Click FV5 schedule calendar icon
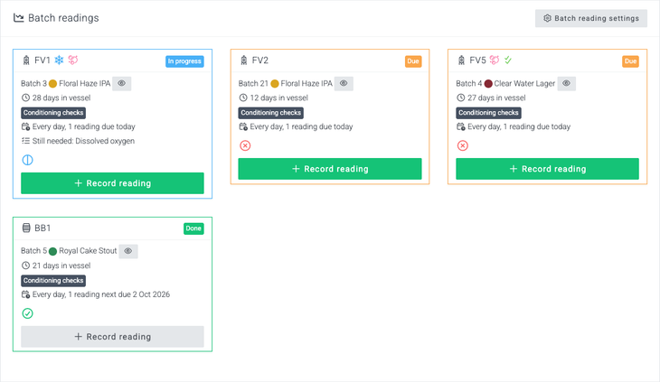This screenshot has height=382, width=660. pos(461,126)
